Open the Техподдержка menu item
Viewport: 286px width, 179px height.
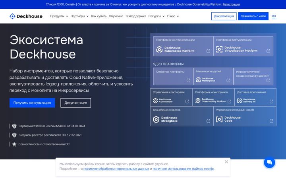tap(135, 16)
